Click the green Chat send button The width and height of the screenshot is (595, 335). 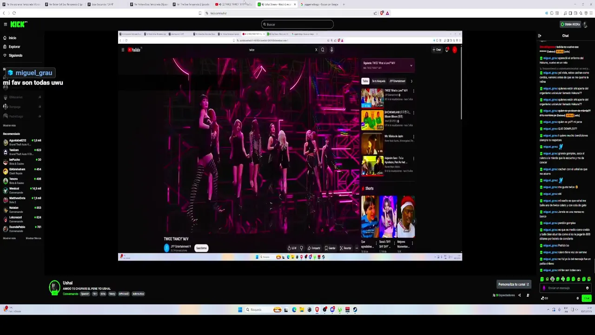[587, 298]
